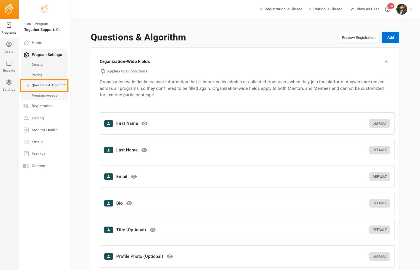Click DEFAULT badge on Profile Photo row
The height and width of the screenshot is (270, 420).
point(380,256)
